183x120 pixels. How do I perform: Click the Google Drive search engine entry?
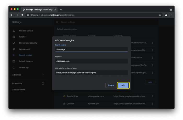(x=72, y=96)
